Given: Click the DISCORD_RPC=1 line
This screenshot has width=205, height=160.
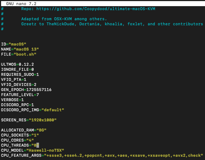Looking at the screenshot, I should pyautogui.click(x=17, y=105).
